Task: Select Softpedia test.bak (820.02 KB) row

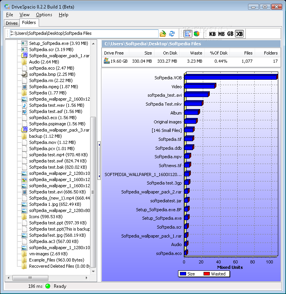Action: pyautogui.click(x=58, y=167)
